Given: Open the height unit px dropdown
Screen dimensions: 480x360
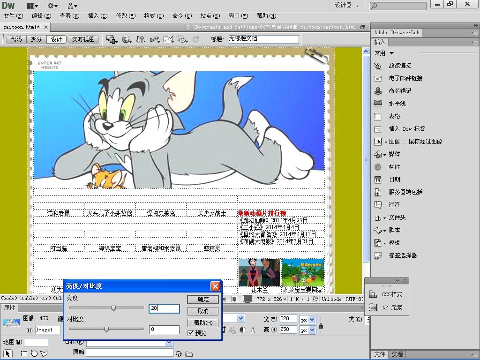Looking at the screenshot, I should 312,330.
